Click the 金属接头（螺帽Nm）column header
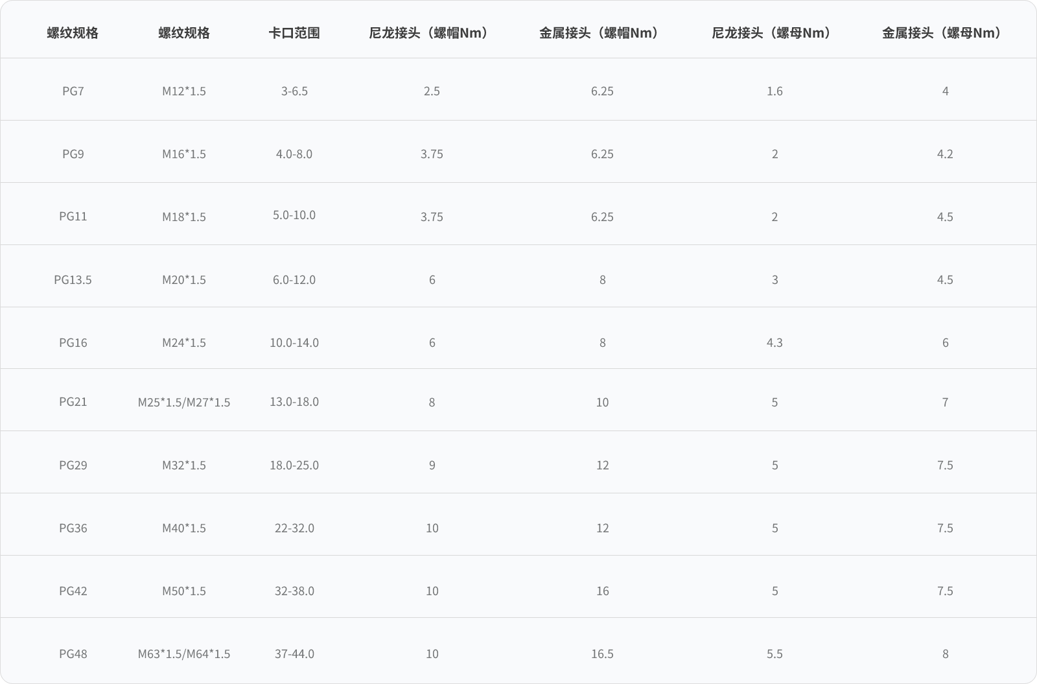1037x684 pixels. (x=602, y=33)
